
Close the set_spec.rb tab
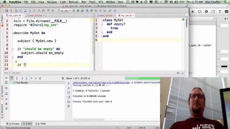(x=23, y=15)
